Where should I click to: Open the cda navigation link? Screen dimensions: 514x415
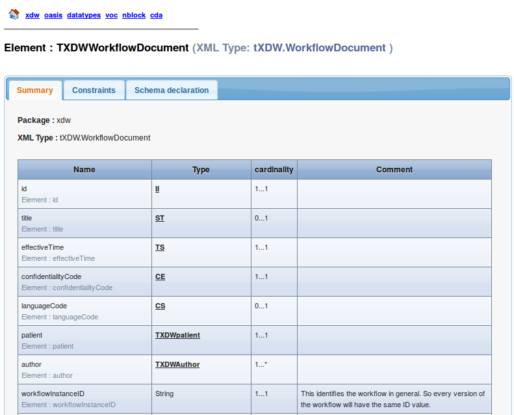(x=156, y=15)
